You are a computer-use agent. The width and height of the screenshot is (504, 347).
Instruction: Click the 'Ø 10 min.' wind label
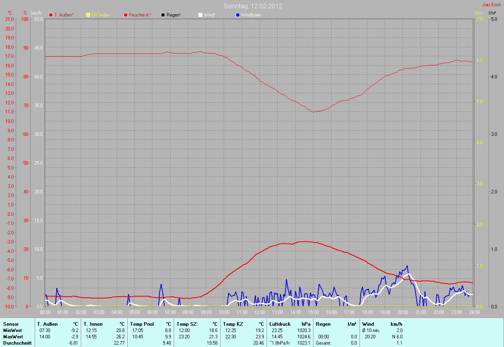click(371, 330)
